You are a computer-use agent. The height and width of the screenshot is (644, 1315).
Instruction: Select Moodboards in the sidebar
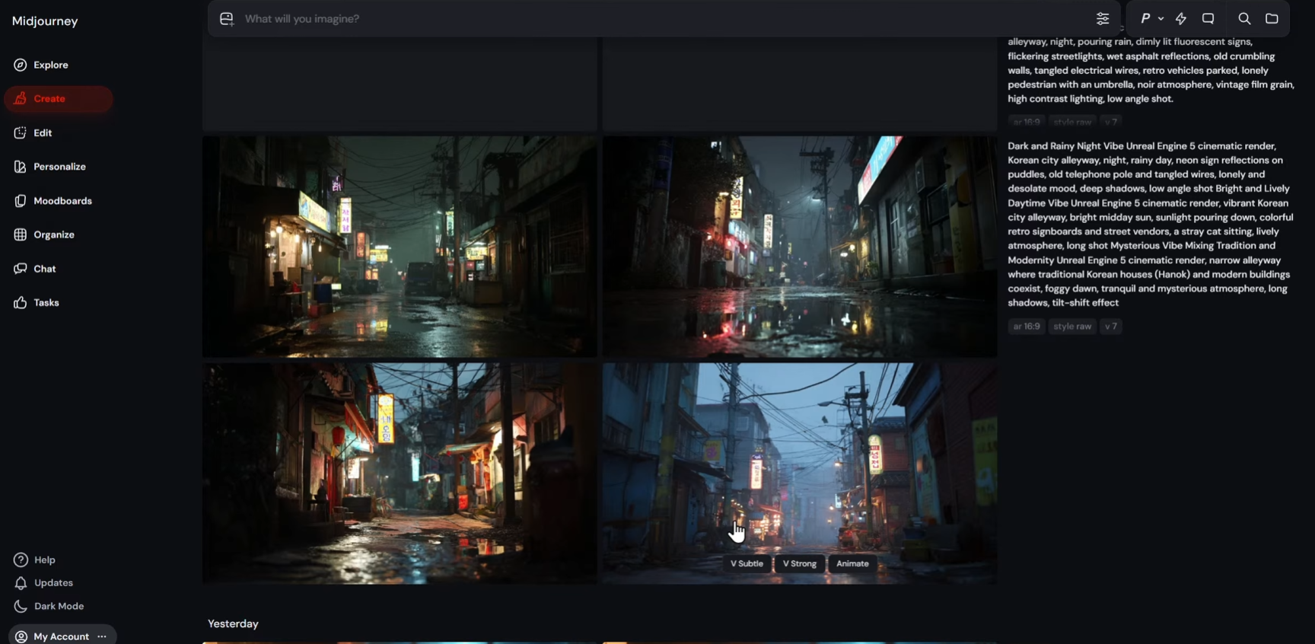62,201
